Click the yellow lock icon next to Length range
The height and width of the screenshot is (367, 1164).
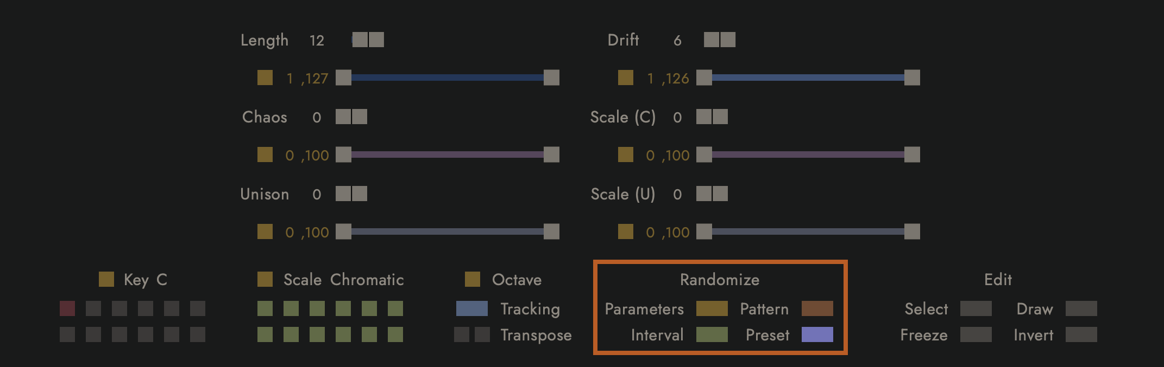[x=265, y=78]
